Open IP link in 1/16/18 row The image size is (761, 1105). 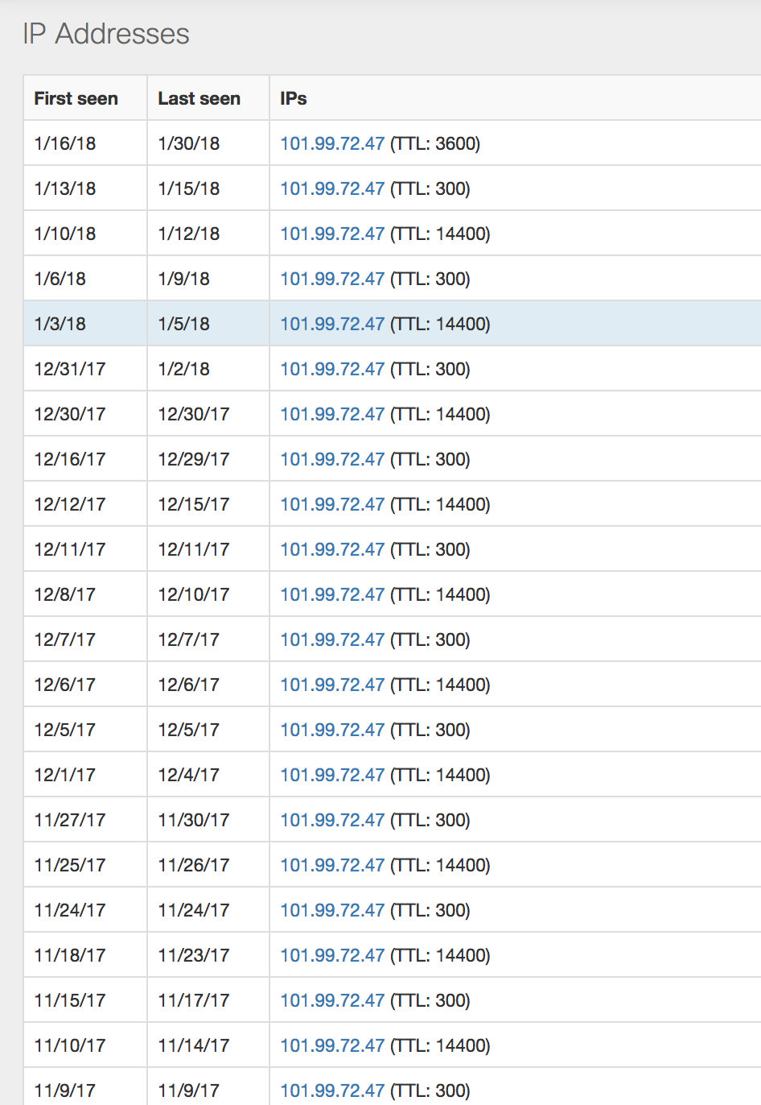click(x=332, y=143)
